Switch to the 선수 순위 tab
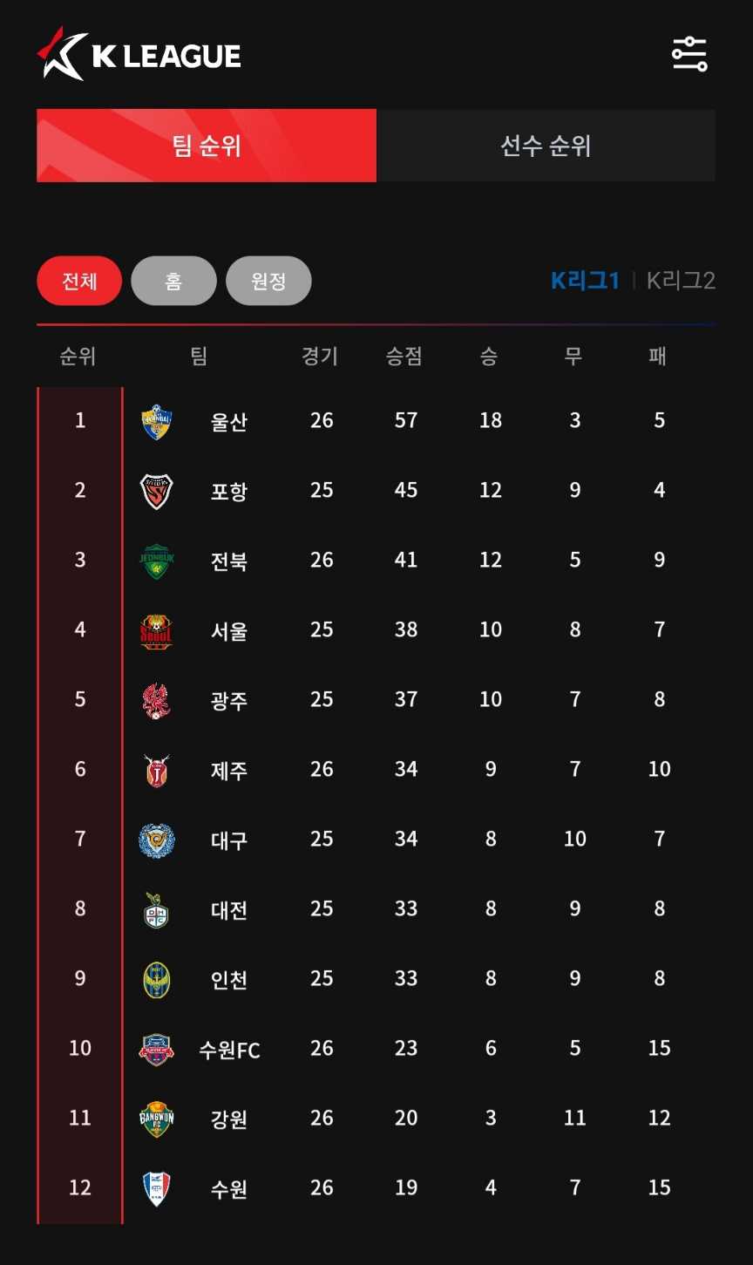 [546, 146]
